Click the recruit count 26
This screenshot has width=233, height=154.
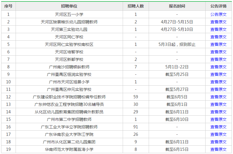136,134
